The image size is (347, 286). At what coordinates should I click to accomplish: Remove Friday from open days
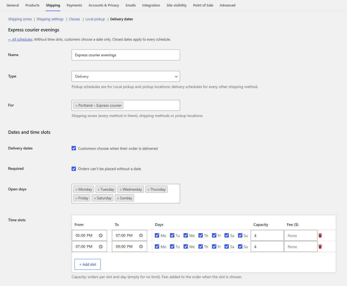pos(76,198)
